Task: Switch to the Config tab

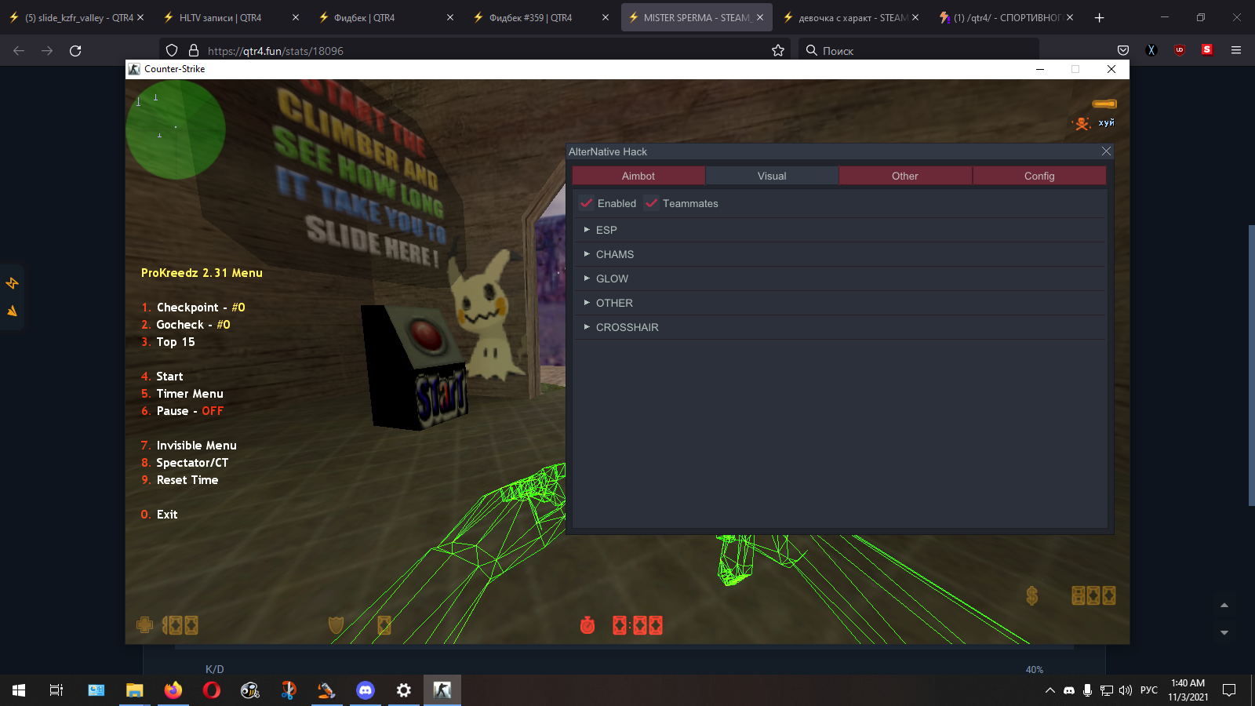Action: click(1039, 176)
